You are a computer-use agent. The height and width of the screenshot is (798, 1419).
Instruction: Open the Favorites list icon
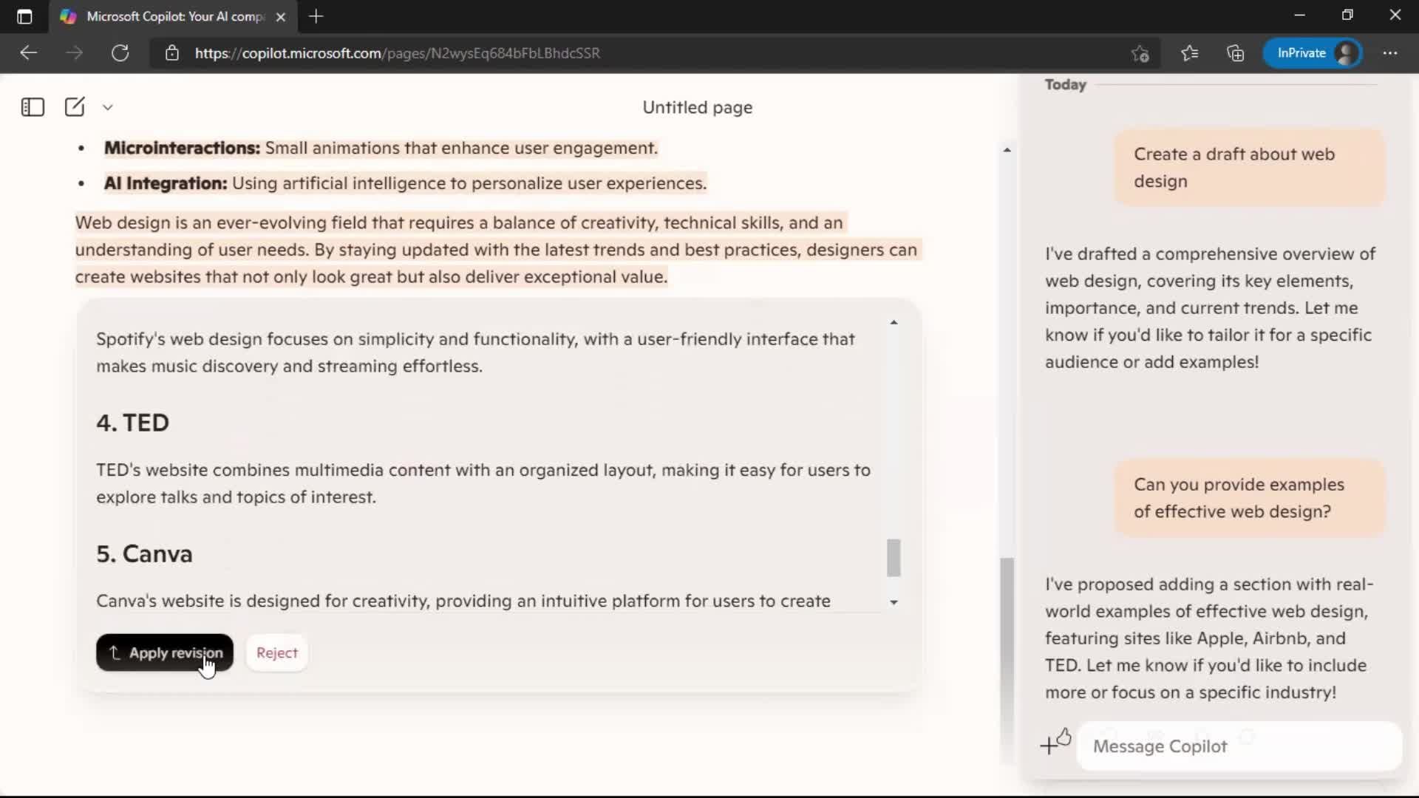1190,53
